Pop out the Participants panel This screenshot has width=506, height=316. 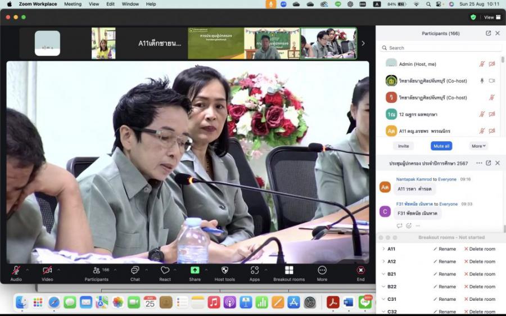click(488, 33)
